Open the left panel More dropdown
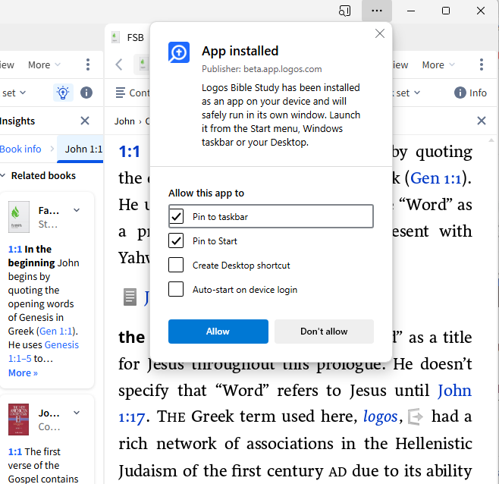Screen dimensions: 499x484 tap(44, 65)
